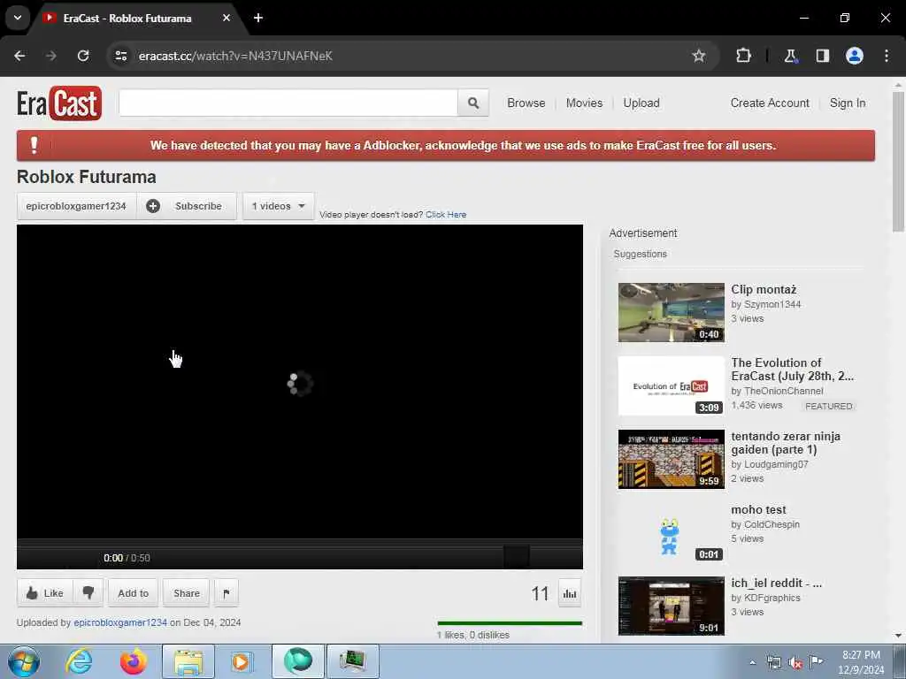
Task: Click the muted volume tray icon
Action: pos(795,663)
